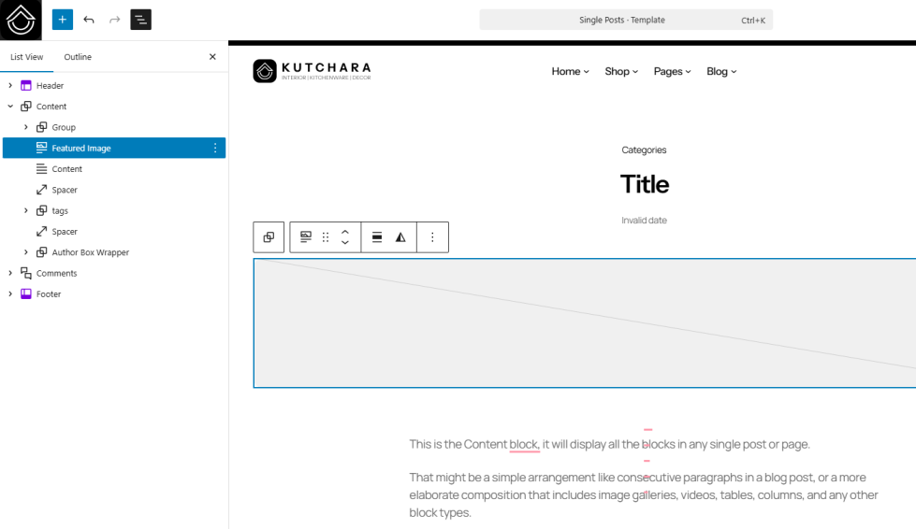
Task: Click the drag handle in block toolbar
Action: coord(326,237)
